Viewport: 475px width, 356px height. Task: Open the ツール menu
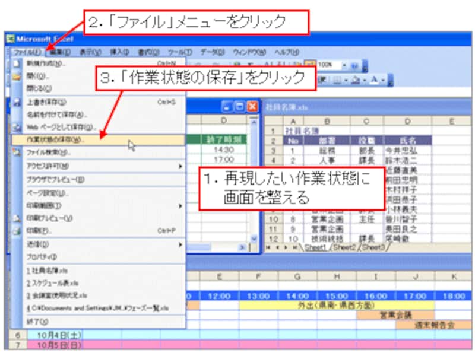180,52
